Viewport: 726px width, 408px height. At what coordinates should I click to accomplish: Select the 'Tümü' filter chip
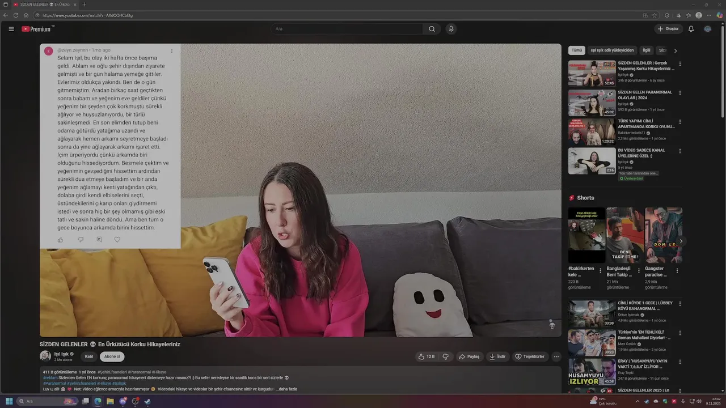coord(577,50)
